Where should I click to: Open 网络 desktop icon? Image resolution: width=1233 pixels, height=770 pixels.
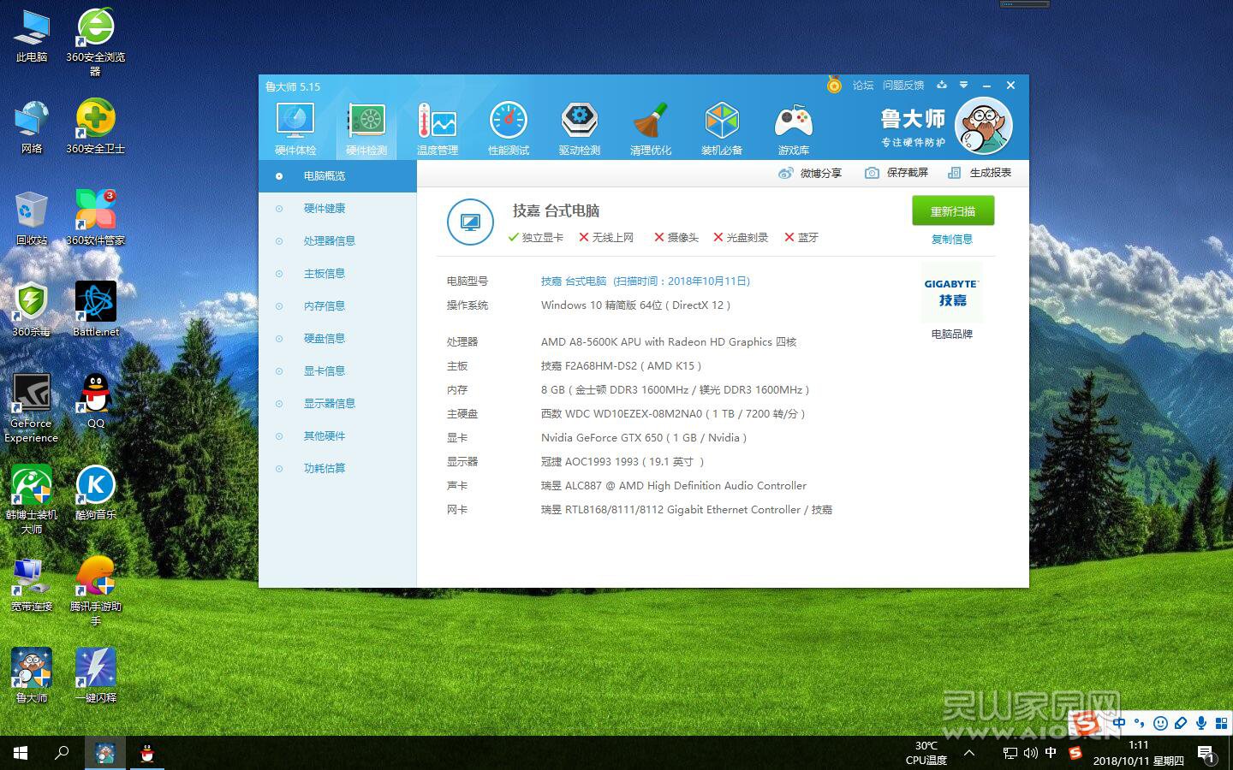point(32,127)
